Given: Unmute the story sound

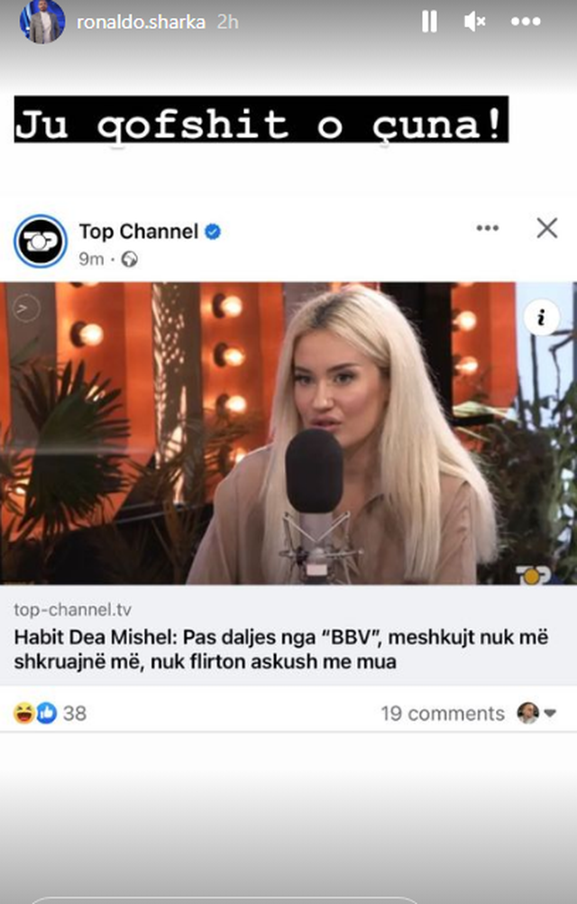Looking at the screenshot, I should click(474, 22).
